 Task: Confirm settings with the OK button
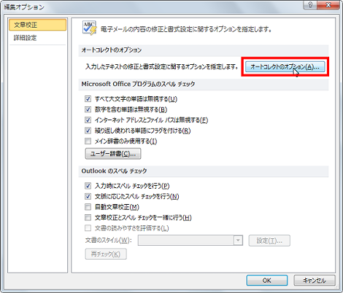267,281
